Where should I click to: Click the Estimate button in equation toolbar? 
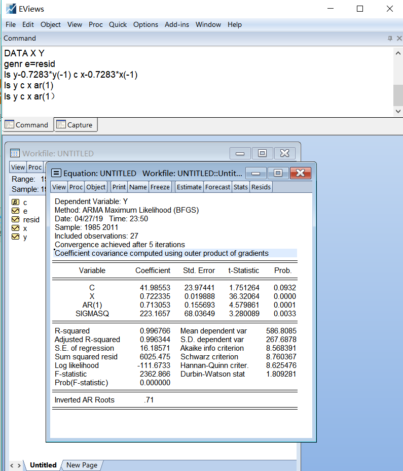point(189,187)
